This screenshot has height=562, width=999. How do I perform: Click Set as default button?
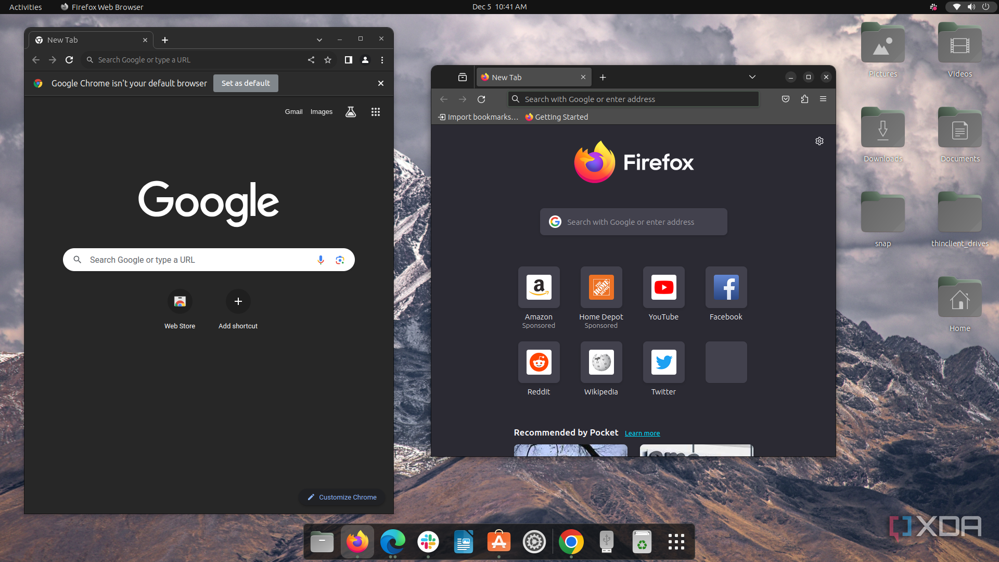click(246, 83)
